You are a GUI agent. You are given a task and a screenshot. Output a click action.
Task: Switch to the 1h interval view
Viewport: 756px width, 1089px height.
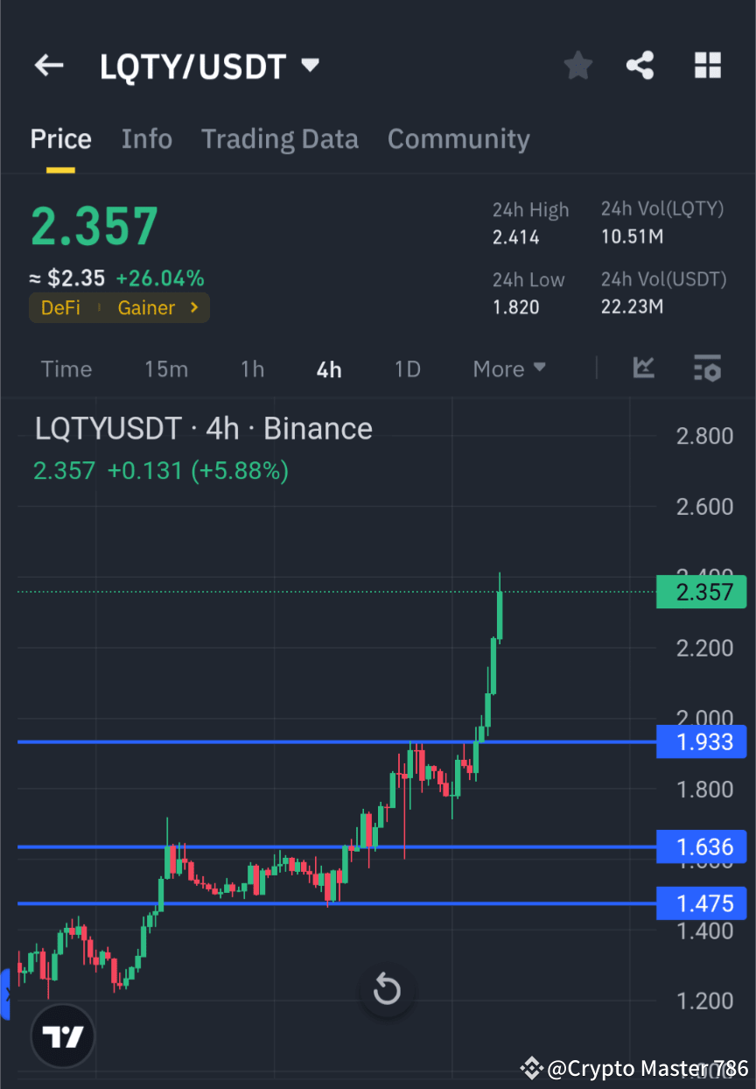[x=252, y=369]
